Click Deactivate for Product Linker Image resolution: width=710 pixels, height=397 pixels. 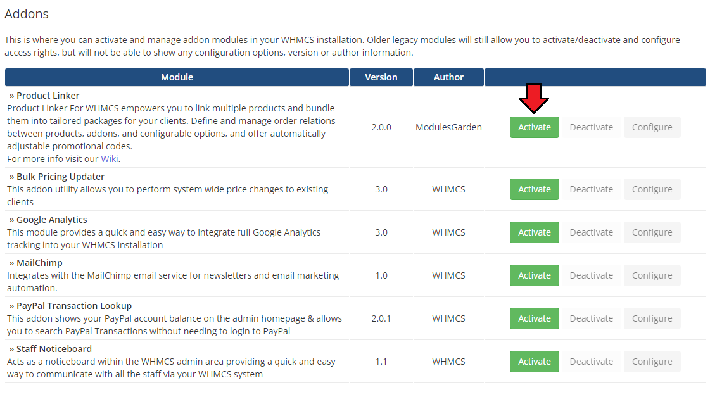coord(592,127)
